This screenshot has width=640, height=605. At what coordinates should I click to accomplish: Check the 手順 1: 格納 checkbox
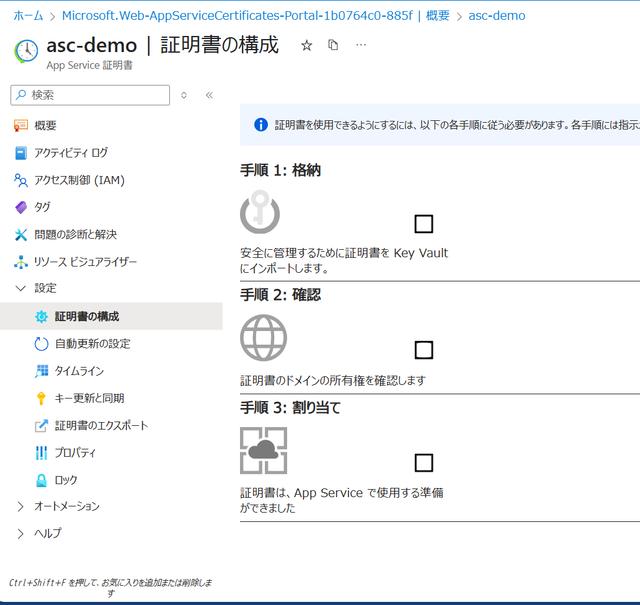(424, 224)
